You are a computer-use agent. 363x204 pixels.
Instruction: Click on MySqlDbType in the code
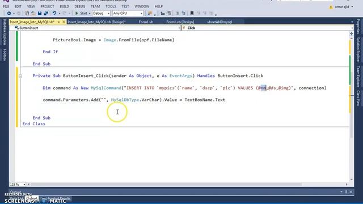[x=125, y=100]
